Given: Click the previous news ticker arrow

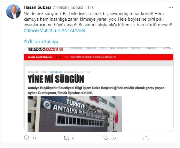Looking at the screenshot, I should coord(57,57).
